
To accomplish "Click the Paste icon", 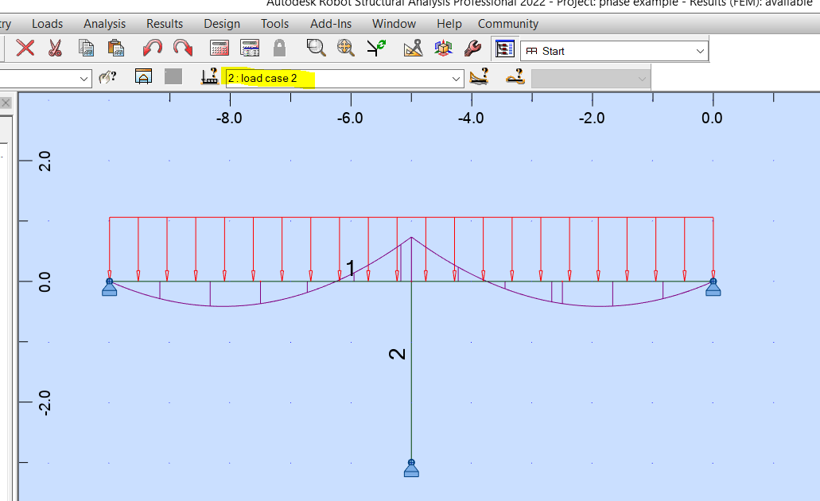I will tap(116, 48).
